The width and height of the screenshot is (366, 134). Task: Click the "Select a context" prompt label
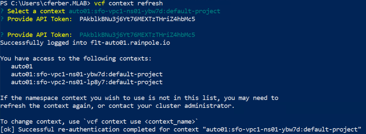tap(36, 11)
